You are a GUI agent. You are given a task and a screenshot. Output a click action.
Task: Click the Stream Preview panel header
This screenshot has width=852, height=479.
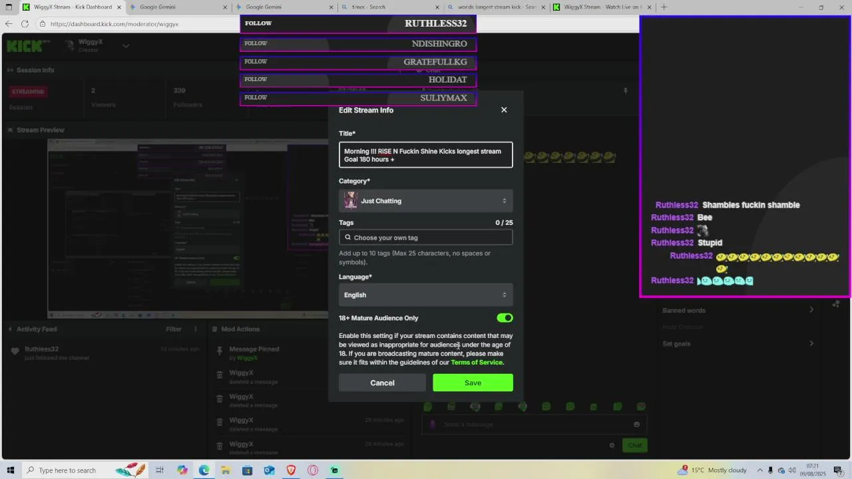40,130
